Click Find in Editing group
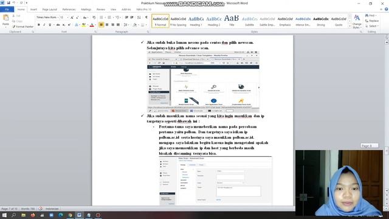389x219 pixels. [371, 16]
